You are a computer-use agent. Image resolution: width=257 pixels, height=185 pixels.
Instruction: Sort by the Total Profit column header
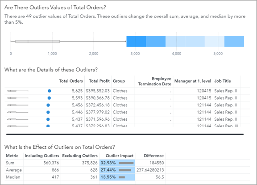click(x=99, y=81)
